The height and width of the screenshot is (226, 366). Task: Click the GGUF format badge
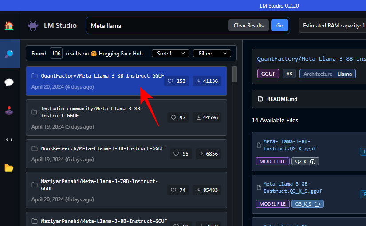[x=268, y=74]
